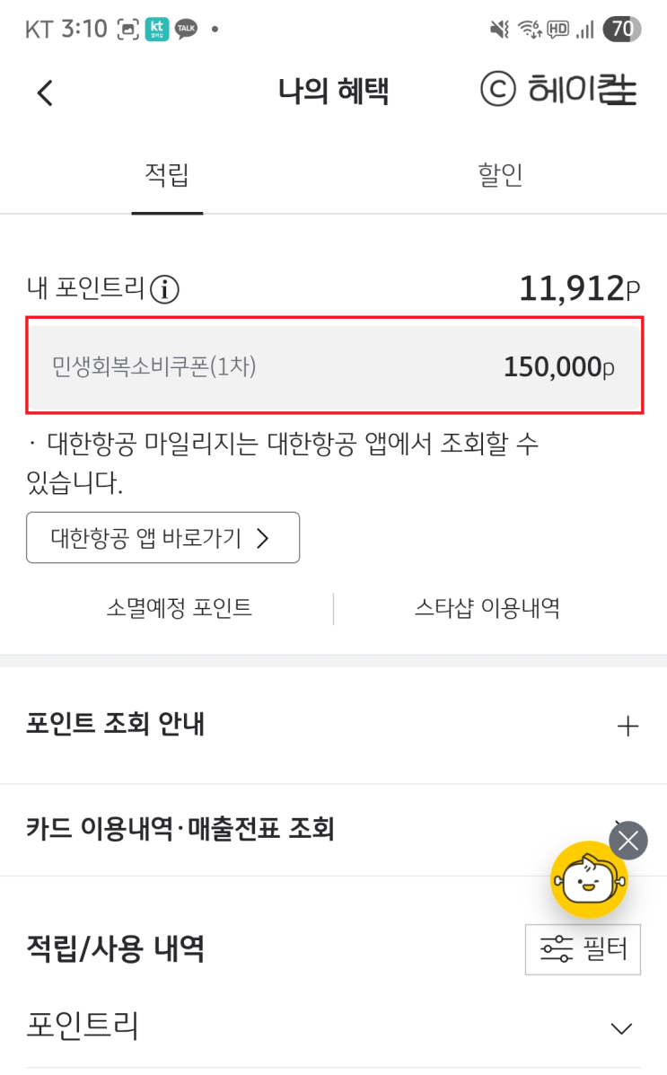Tap the 민생회복소비쿠폰(1차) row
The width and height of the screenshot is (667, 1075).
(334, 366)
